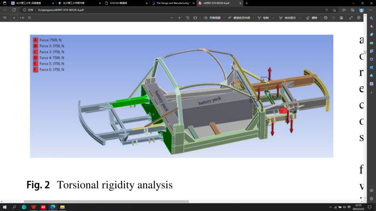Select the Draw (绘制) tool
The image size is (376, 211).
point(263,18)
